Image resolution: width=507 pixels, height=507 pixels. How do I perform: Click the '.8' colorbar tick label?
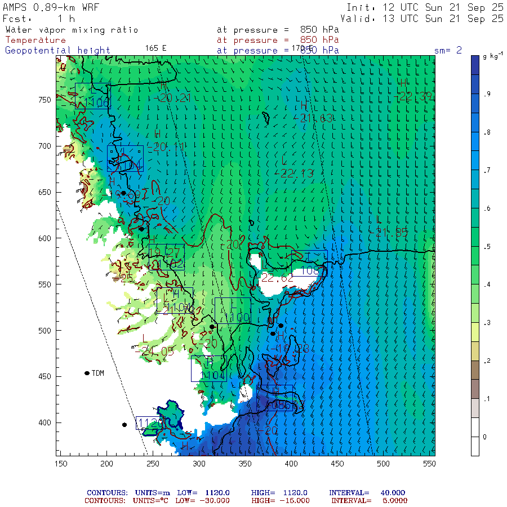pyautogui.click(x=487, y=132)
